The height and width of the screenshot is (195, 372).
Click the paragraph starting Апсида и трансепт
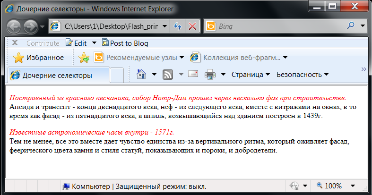pyautogui.click(x=182, y=111)
